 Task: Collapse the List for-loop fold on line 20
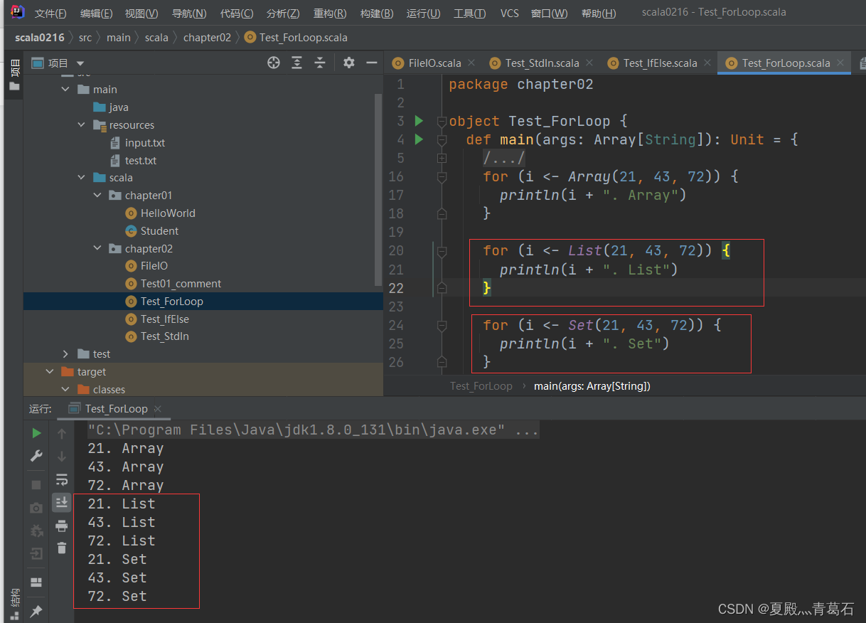442,251
